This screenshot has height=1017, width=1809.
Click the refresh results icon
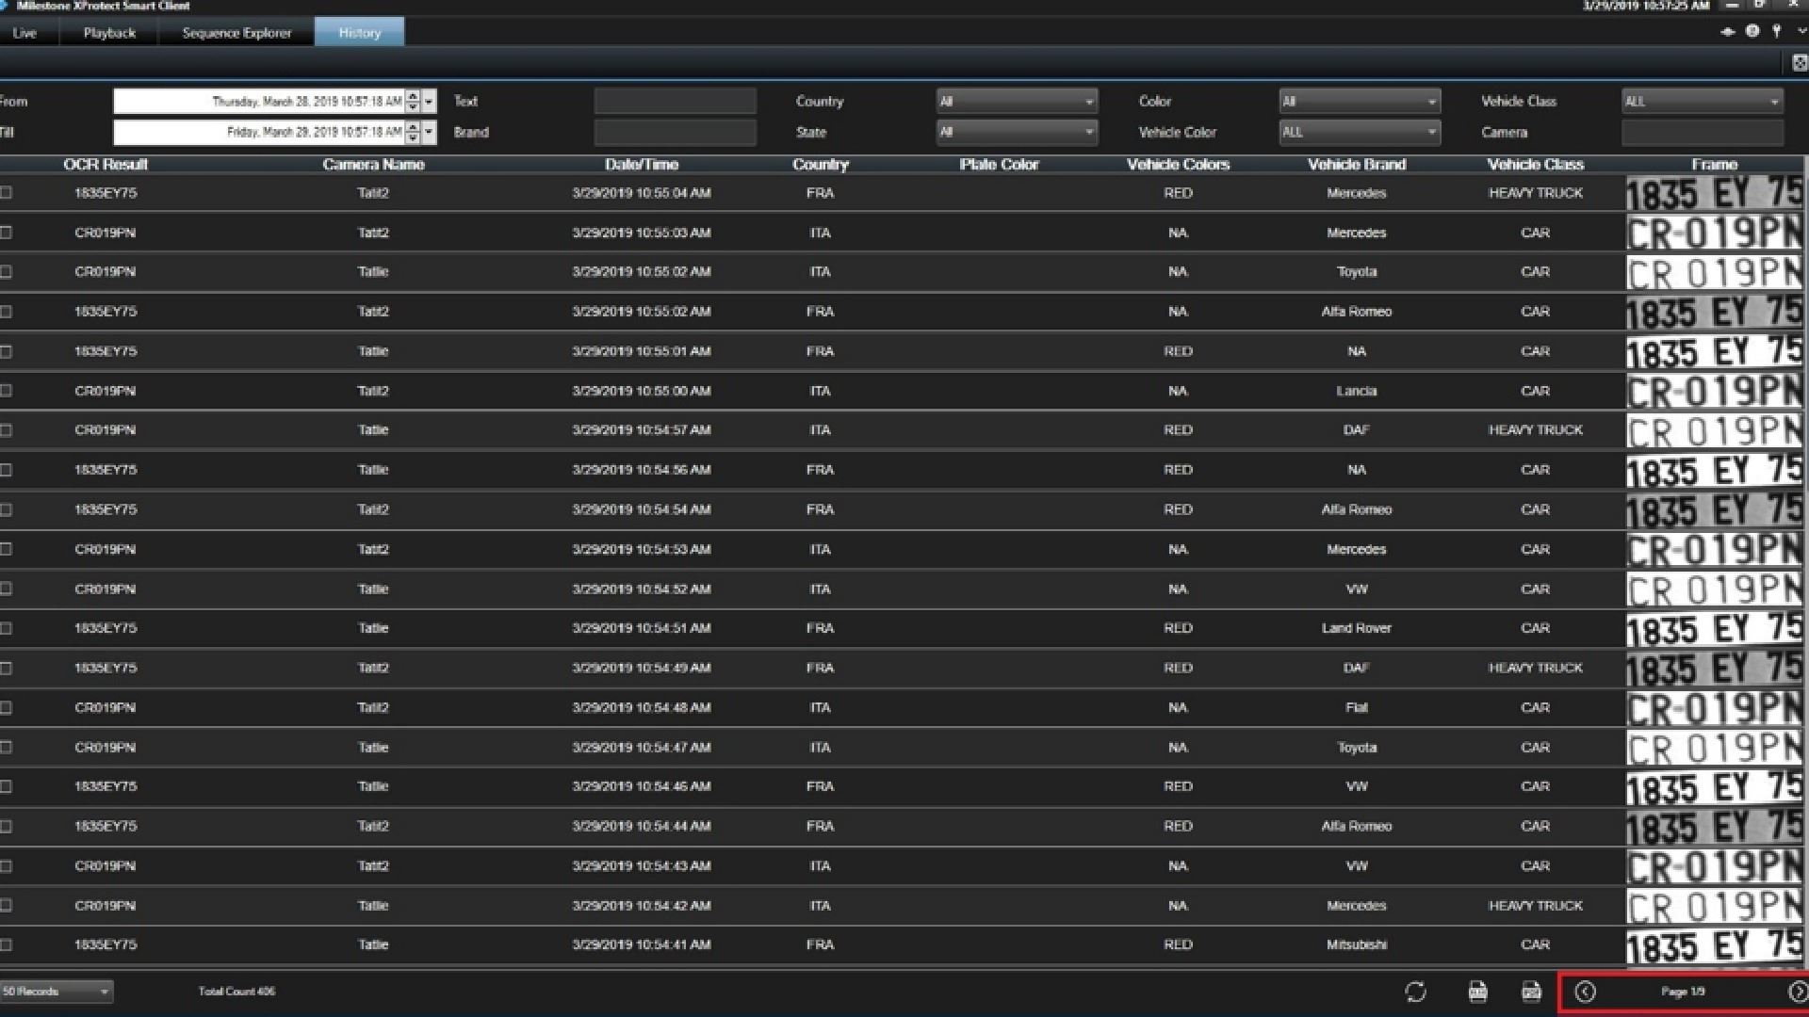(x=1415, y=991)
